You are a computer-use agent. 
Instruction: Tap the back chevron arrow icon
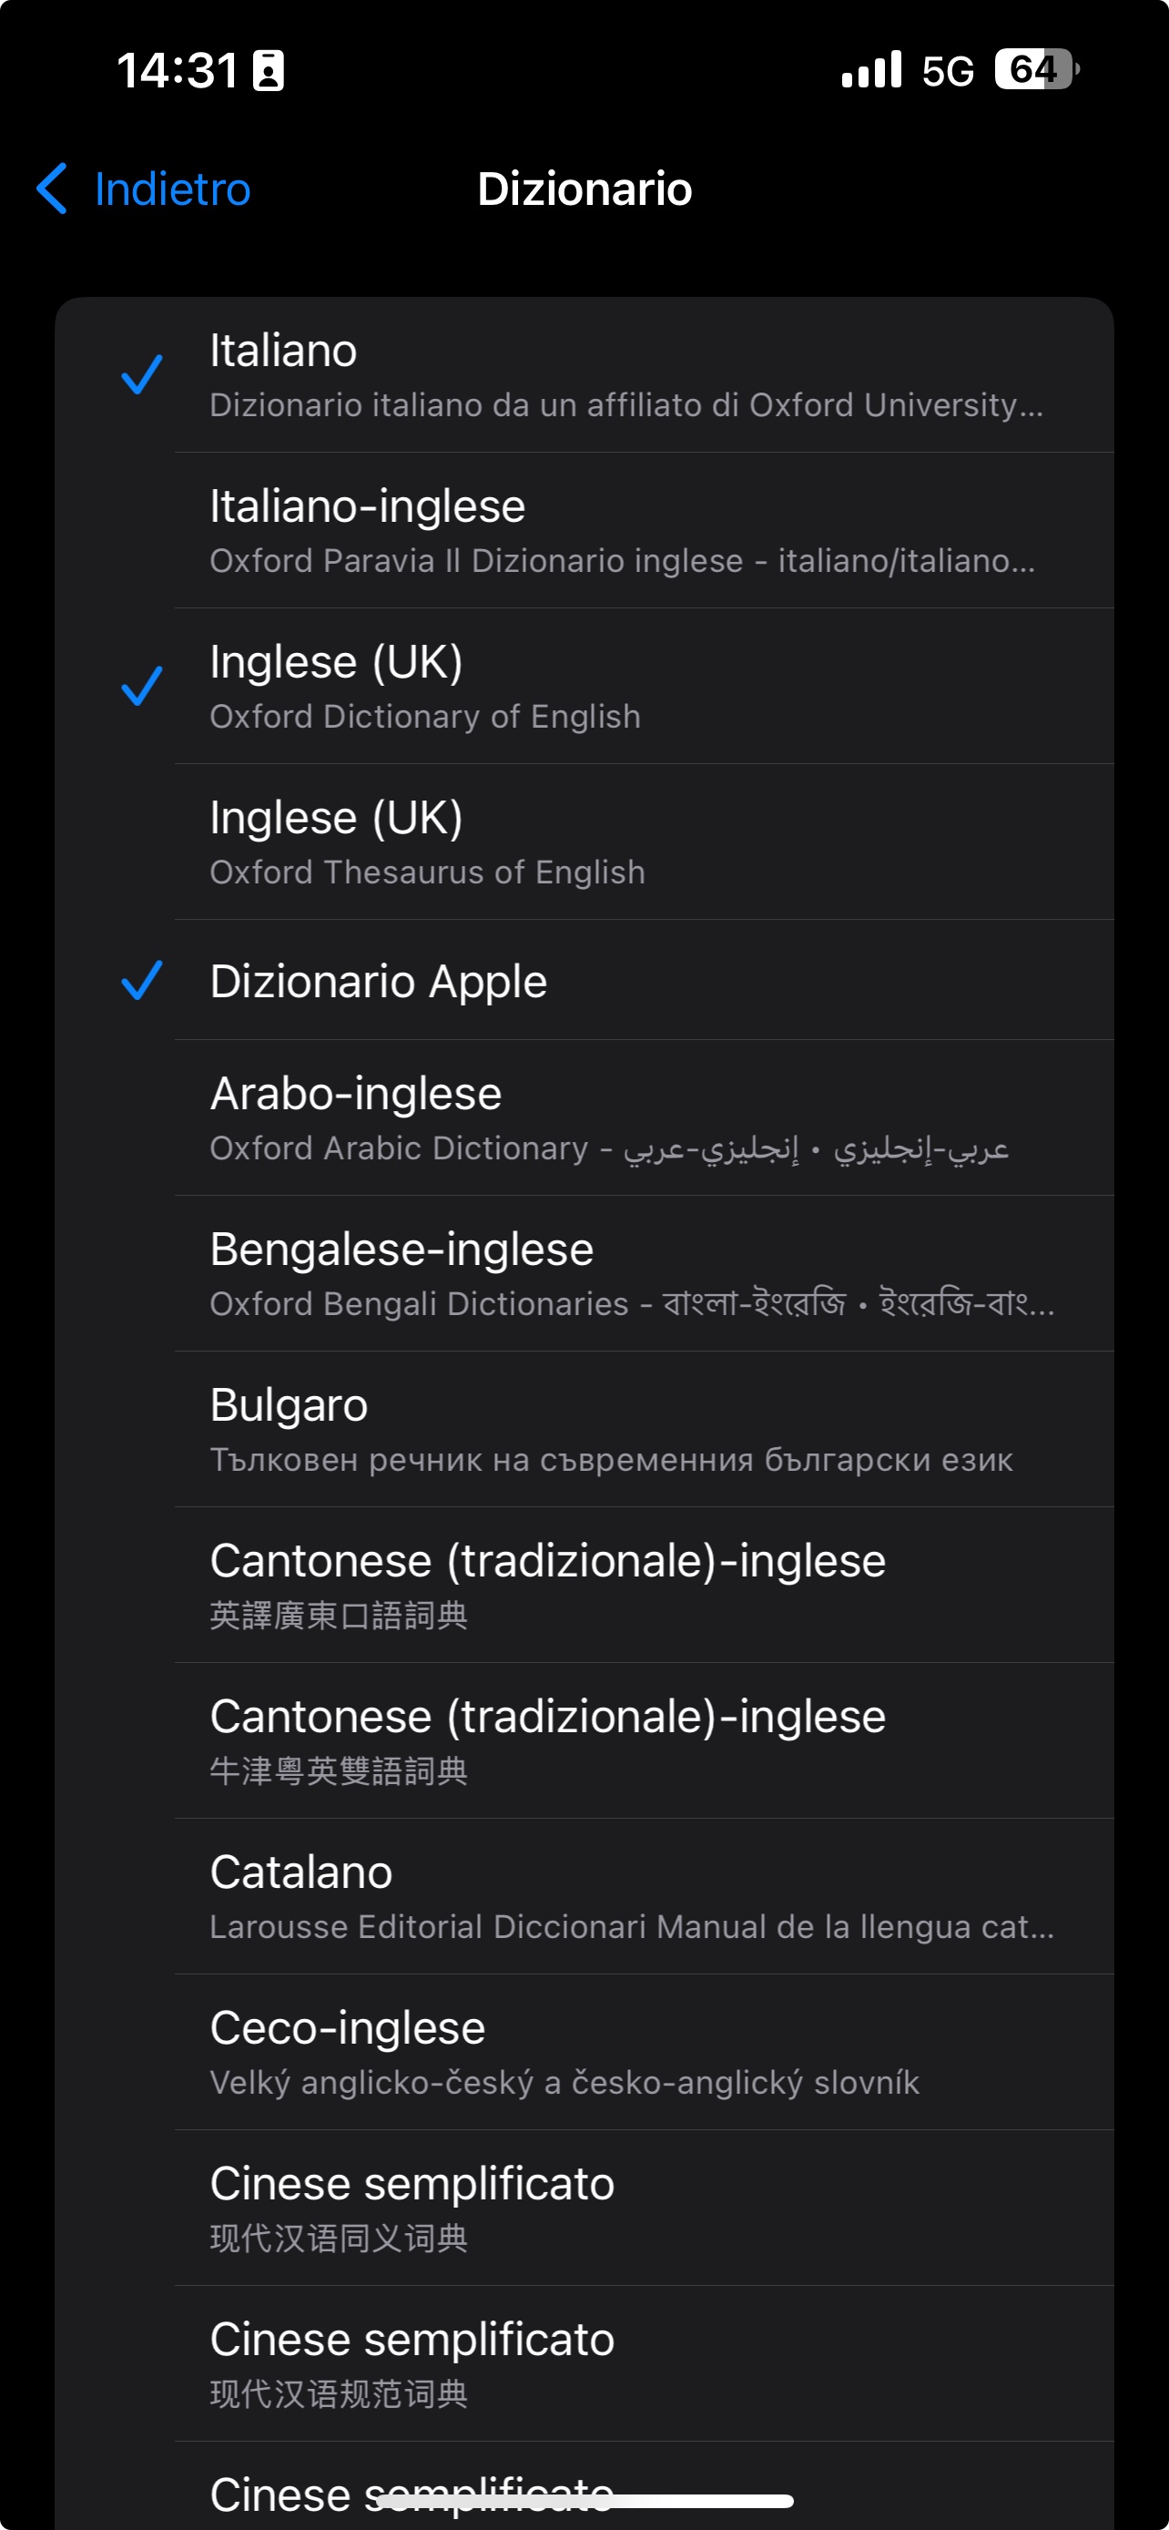point(52,189)
